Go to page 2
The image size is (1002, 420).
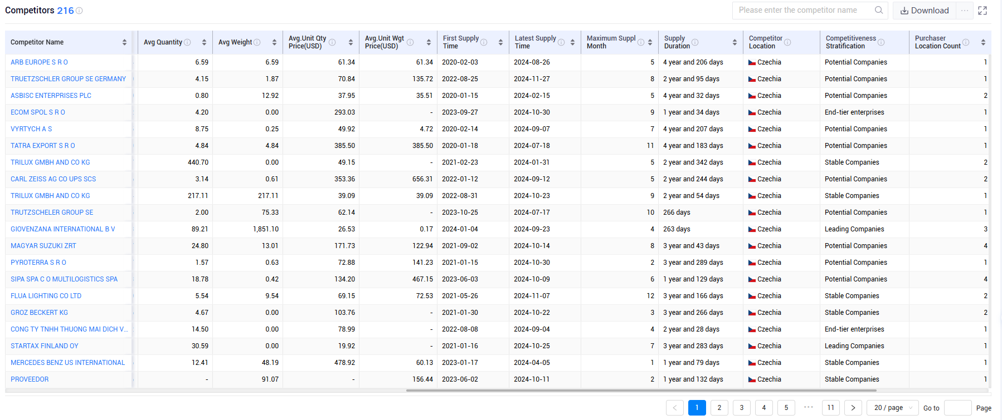(719, 408)
